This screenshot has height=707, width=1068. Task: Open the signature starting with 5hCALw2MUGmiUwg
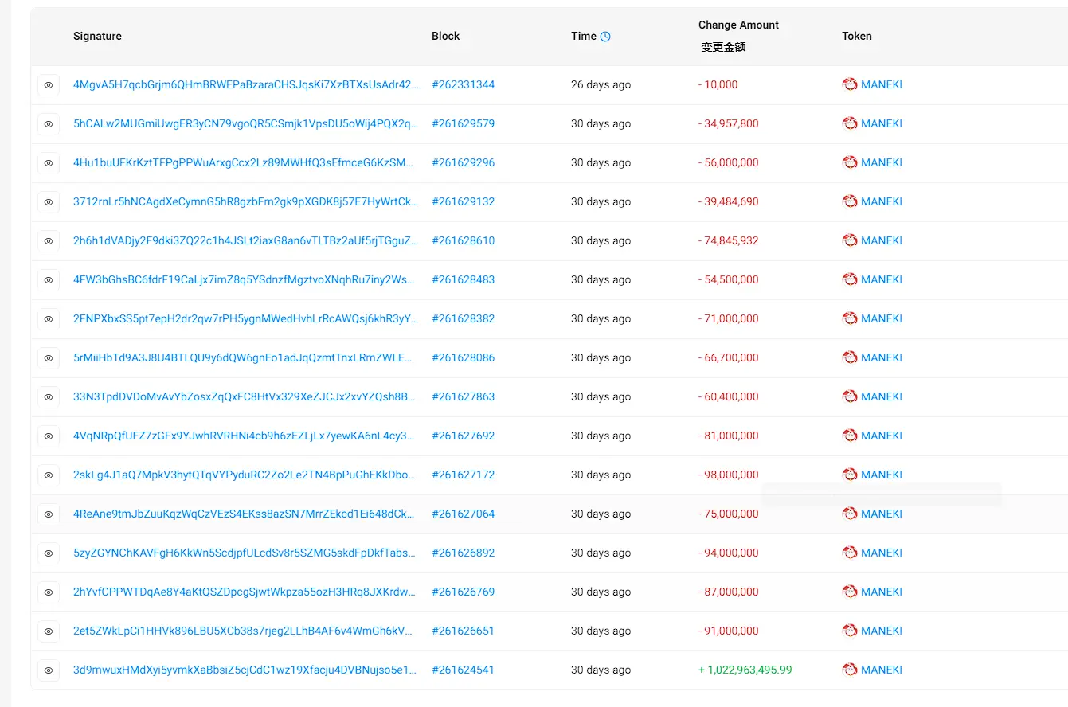click(245, 123)
